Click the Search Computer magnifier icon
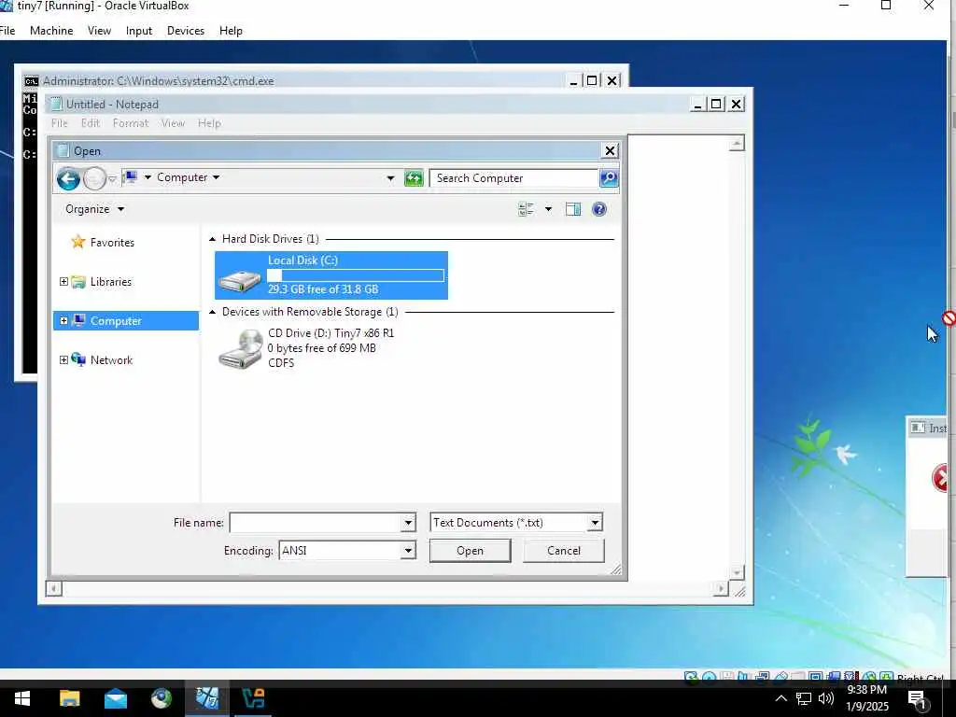 [x=609, y=178]
